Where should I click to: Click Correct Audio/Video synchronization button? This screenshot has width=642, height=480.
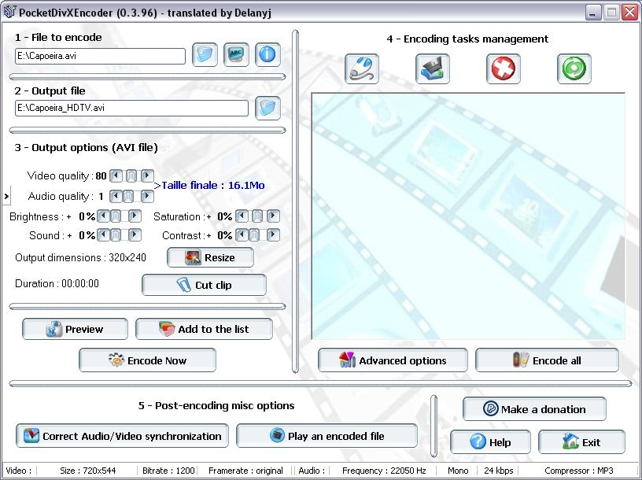tap(122, 436)
